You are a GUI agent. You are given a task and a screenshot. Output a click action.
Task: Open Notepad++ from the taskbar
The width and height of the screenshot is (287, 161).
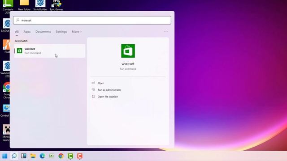(52, 156)
